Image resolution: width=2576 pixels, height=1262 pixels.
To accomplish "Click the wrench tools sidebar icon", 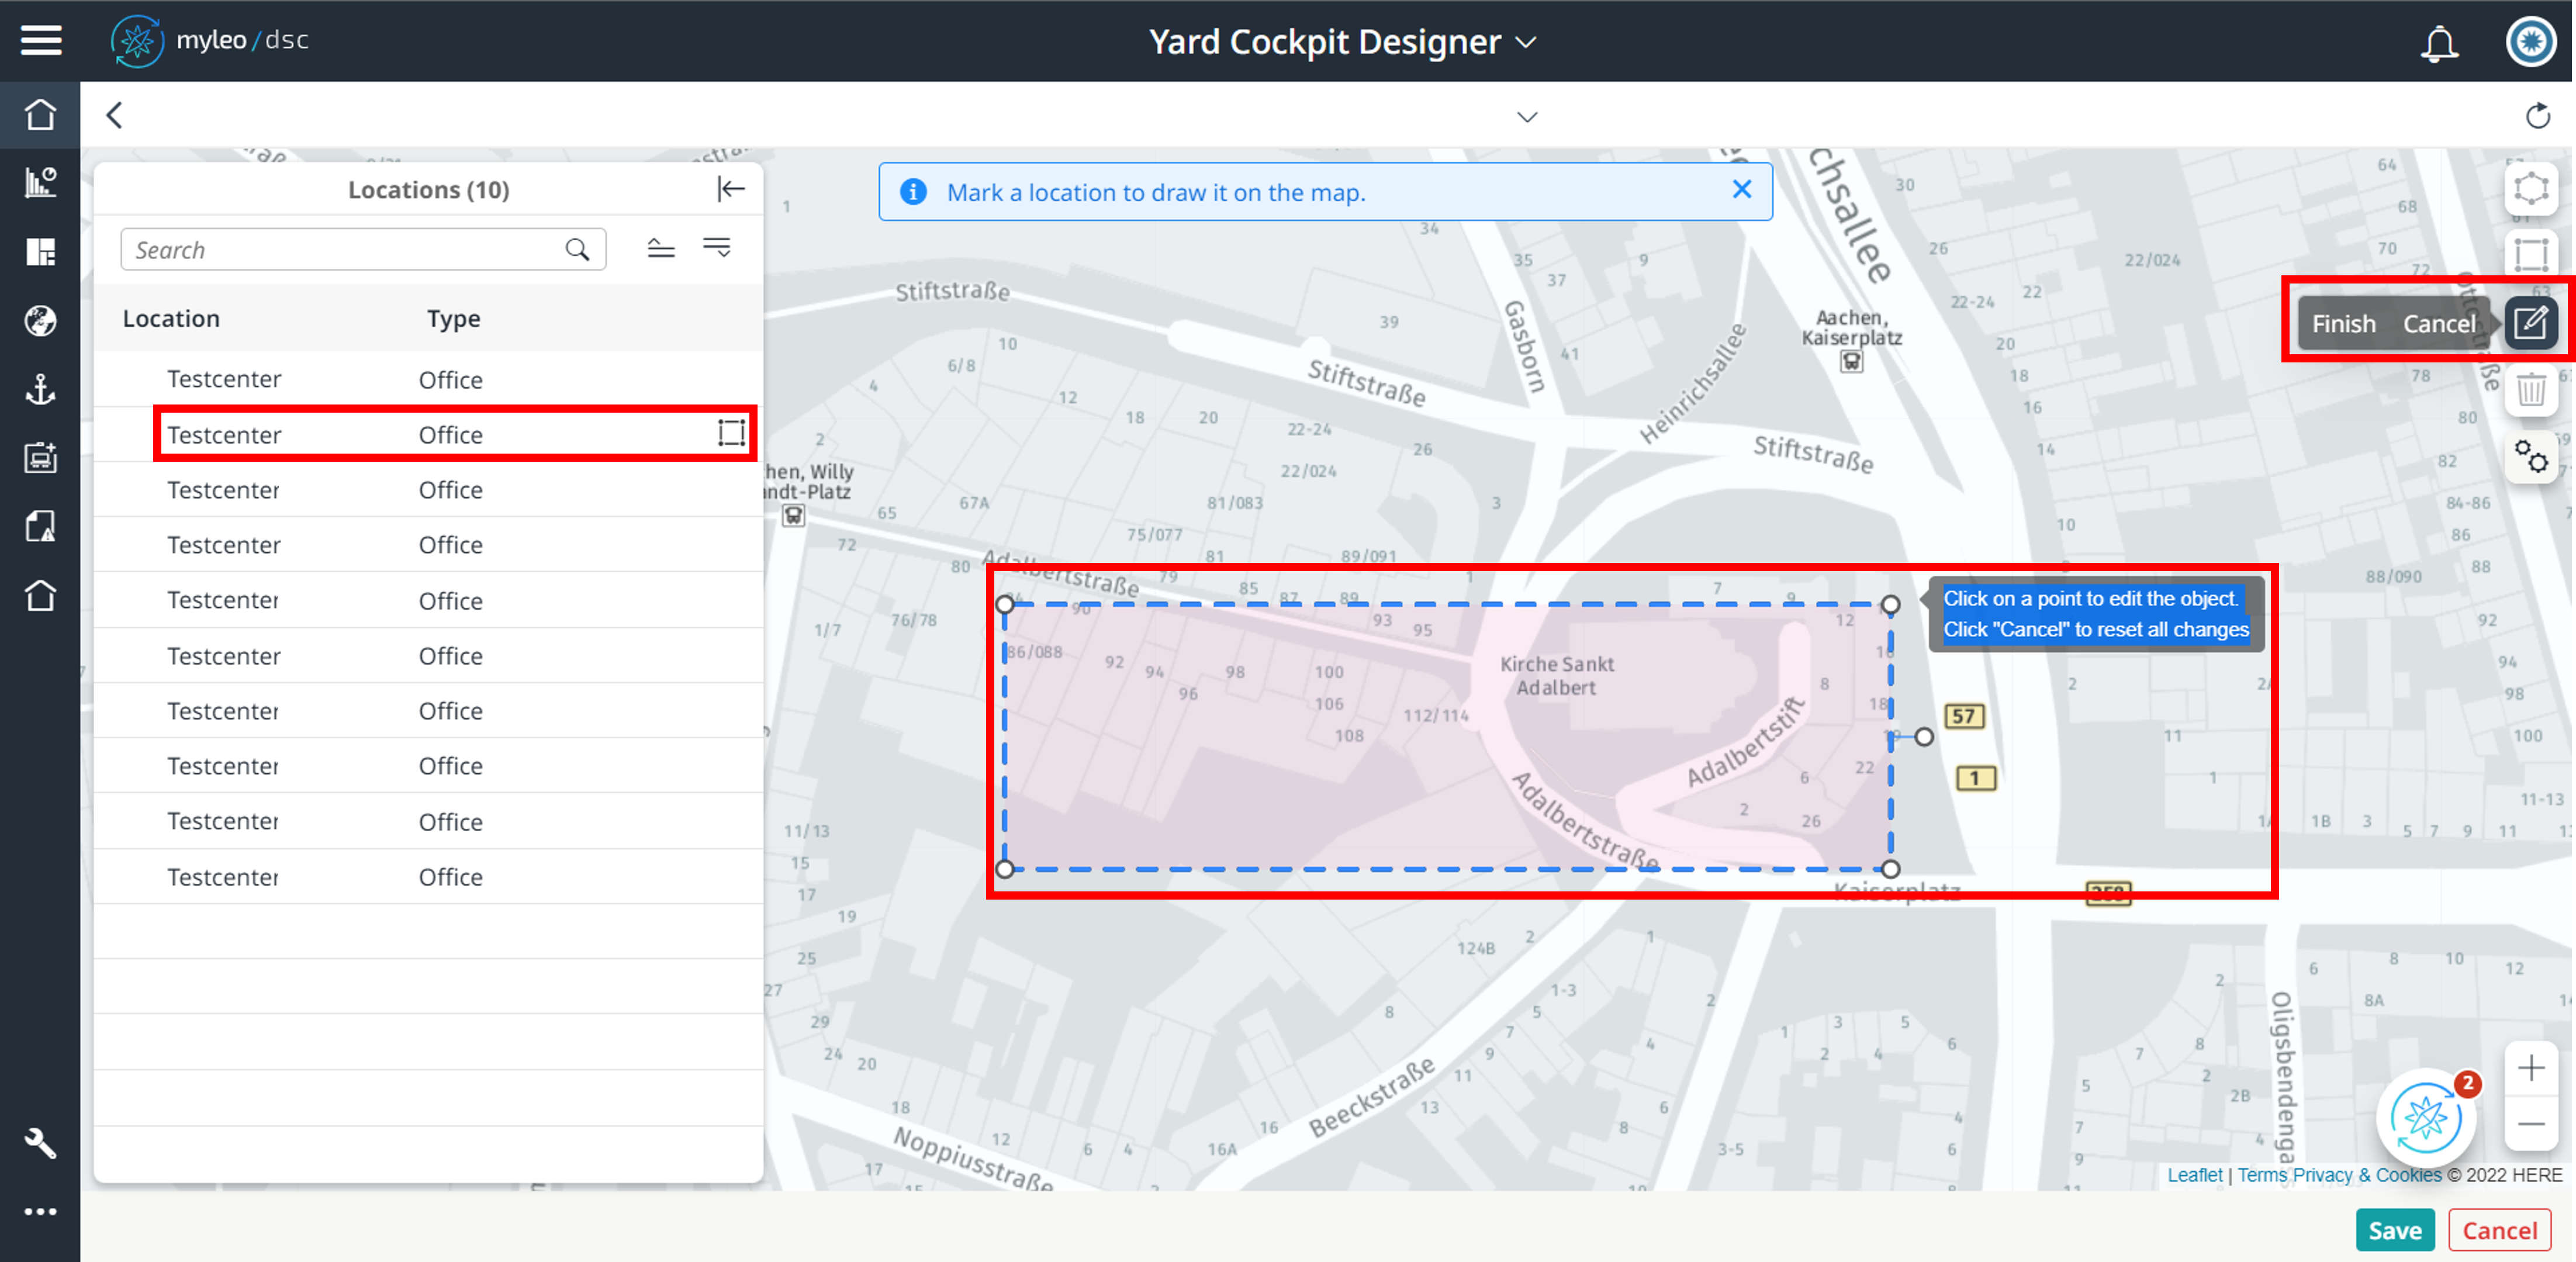I will coord(41,1142).
